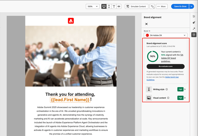Expand the Visual content chevron
Screen dimensions: 198x136
pos(185,98)
